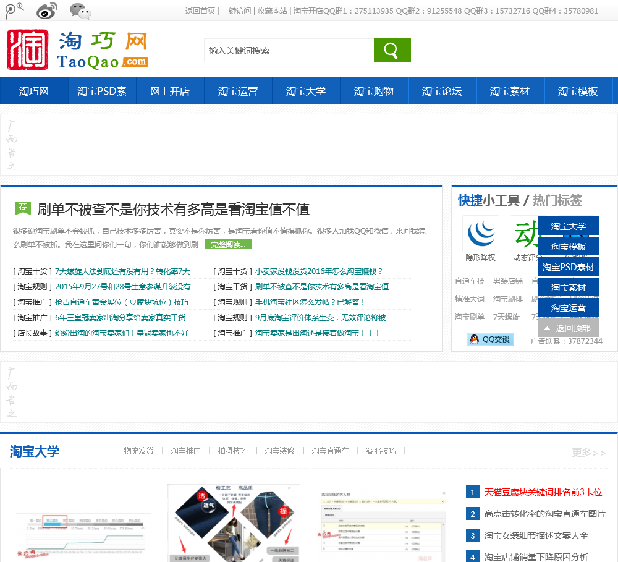Click the green search magnifier button

coord(392,50)
